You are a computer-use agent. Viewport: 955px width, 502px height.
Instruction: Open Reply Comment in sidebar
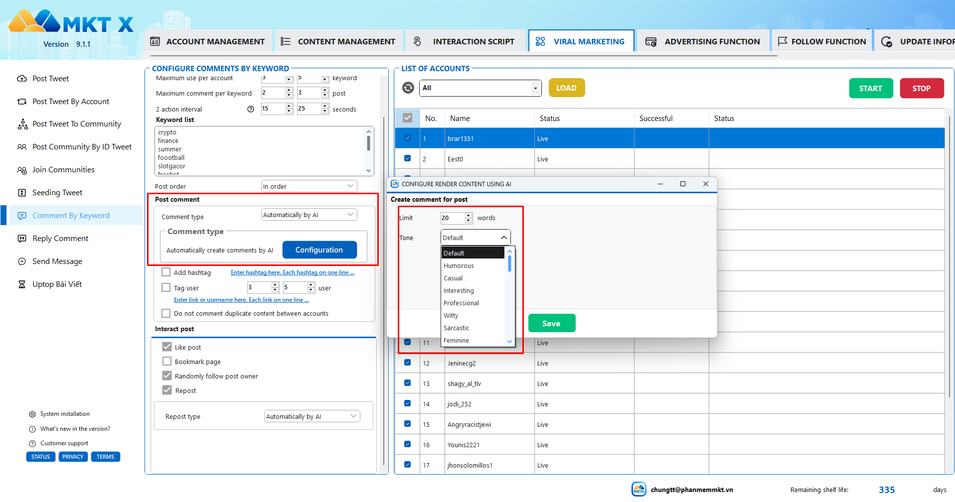60,239
